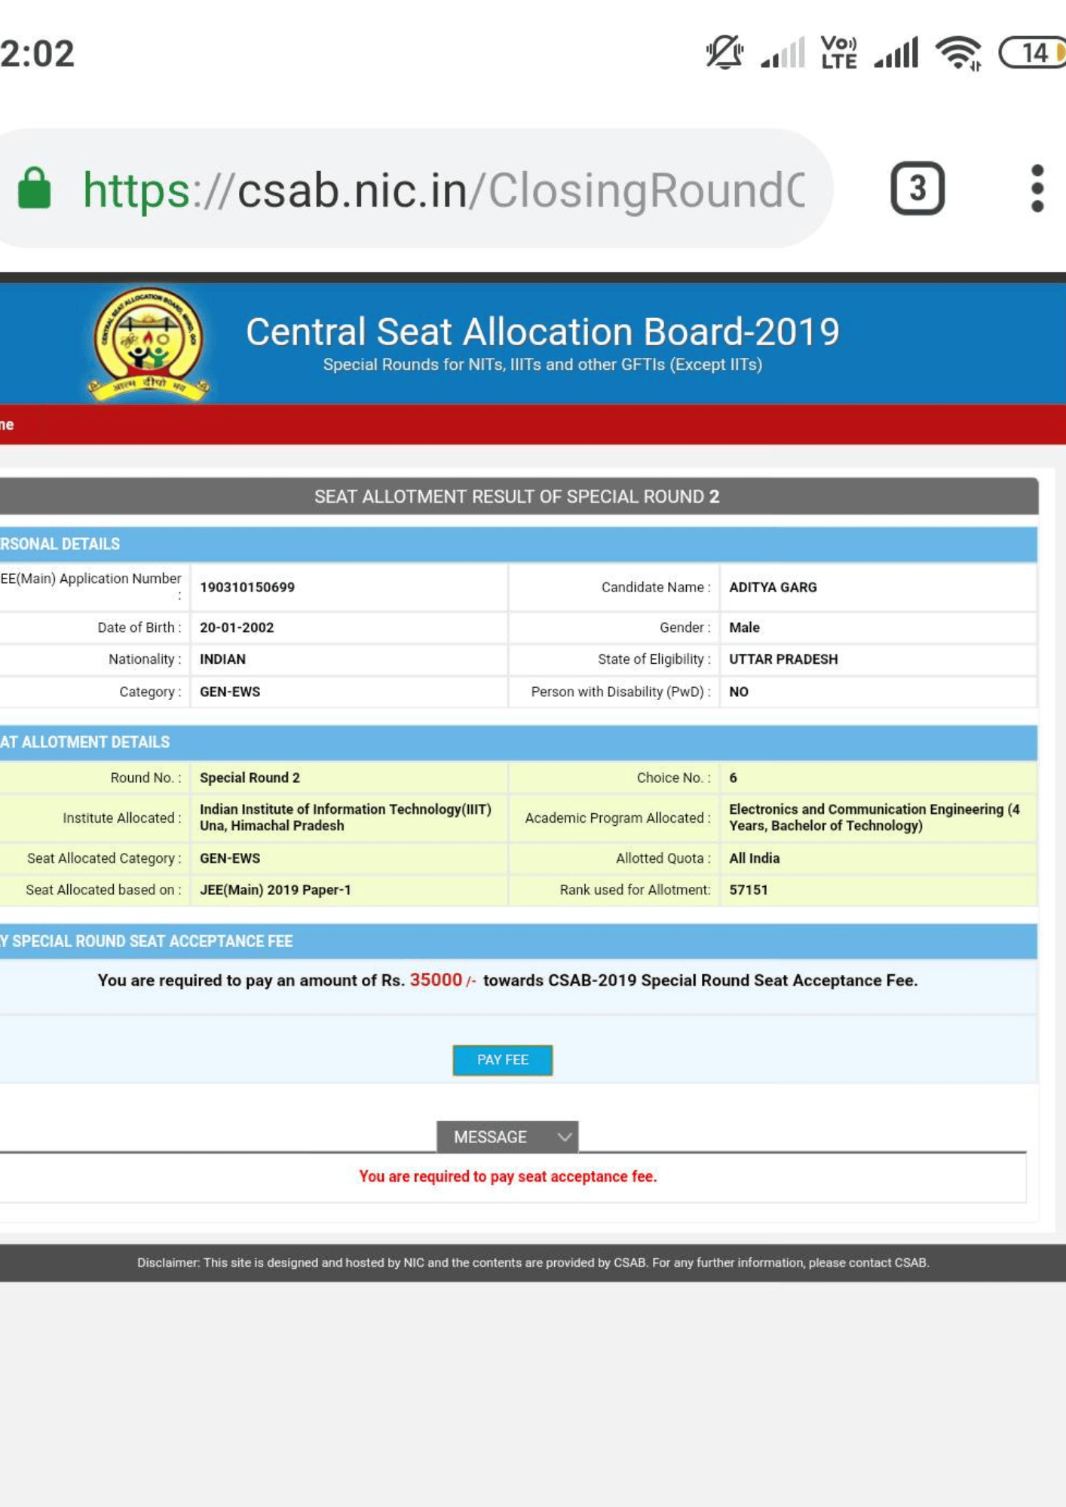The image size is (1066, 1507).
Task: Click the application number 190310150699
Action: [x=247, y=588]
